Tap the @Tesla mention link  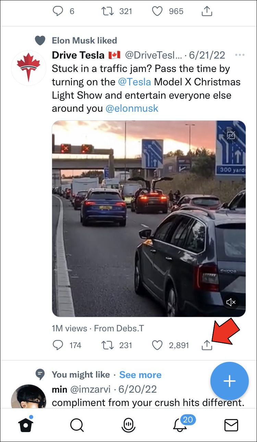pyautogui.click(x=134, y=82)
